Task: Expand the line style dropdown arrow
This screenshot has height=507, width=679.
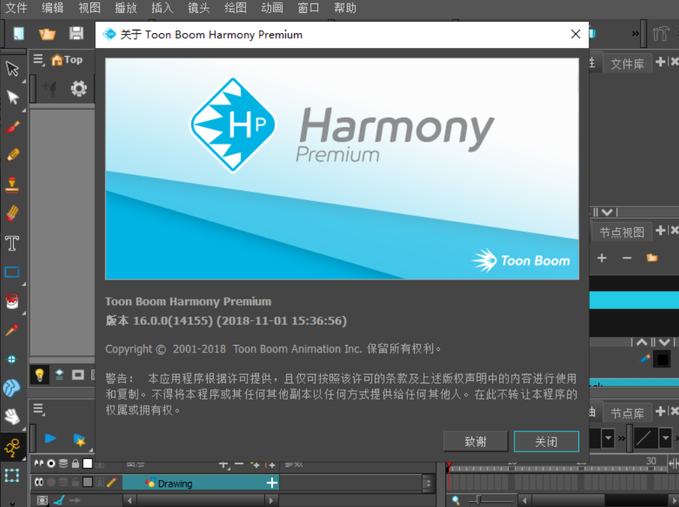Action: tap(665, 438)
